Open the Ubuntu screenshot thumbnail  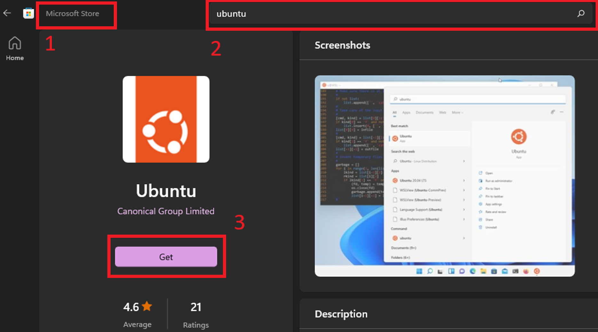[445, 176]
